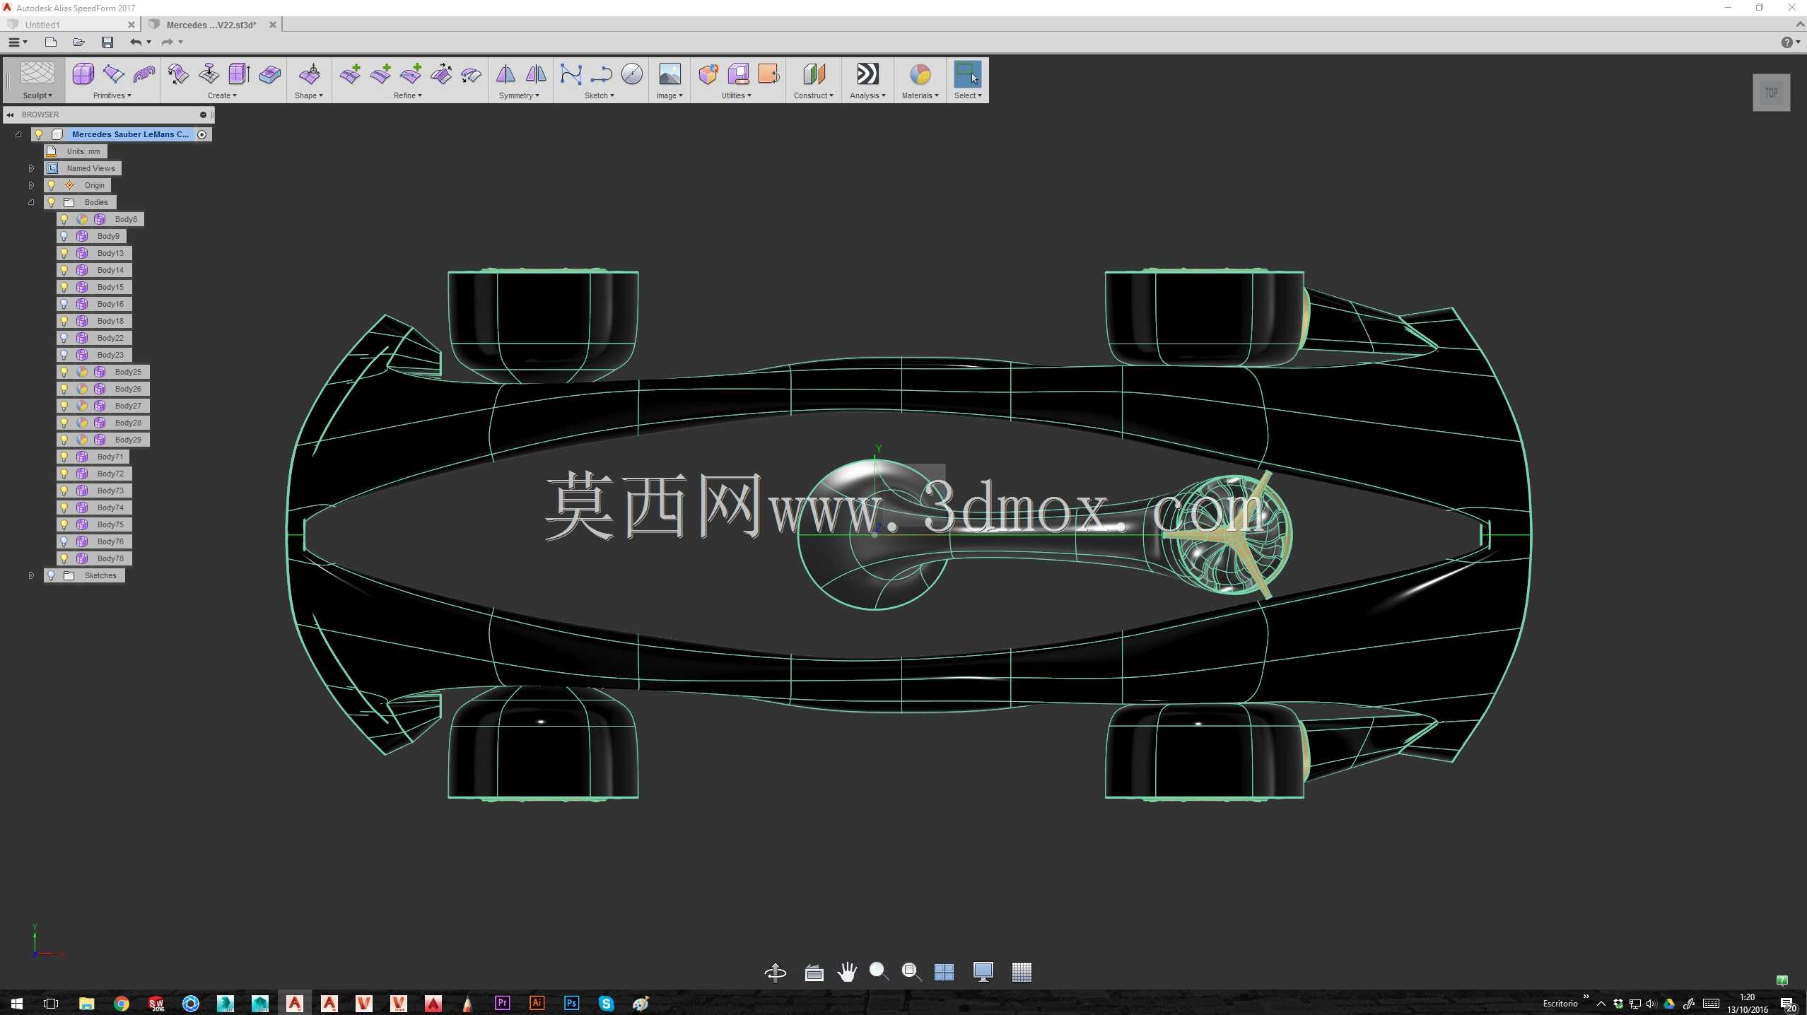The height and width of the screenshot is (1015, 1807).
Task: Select the Mirror Duplicate symmetry tool
Action: click(x=536, y=74)
